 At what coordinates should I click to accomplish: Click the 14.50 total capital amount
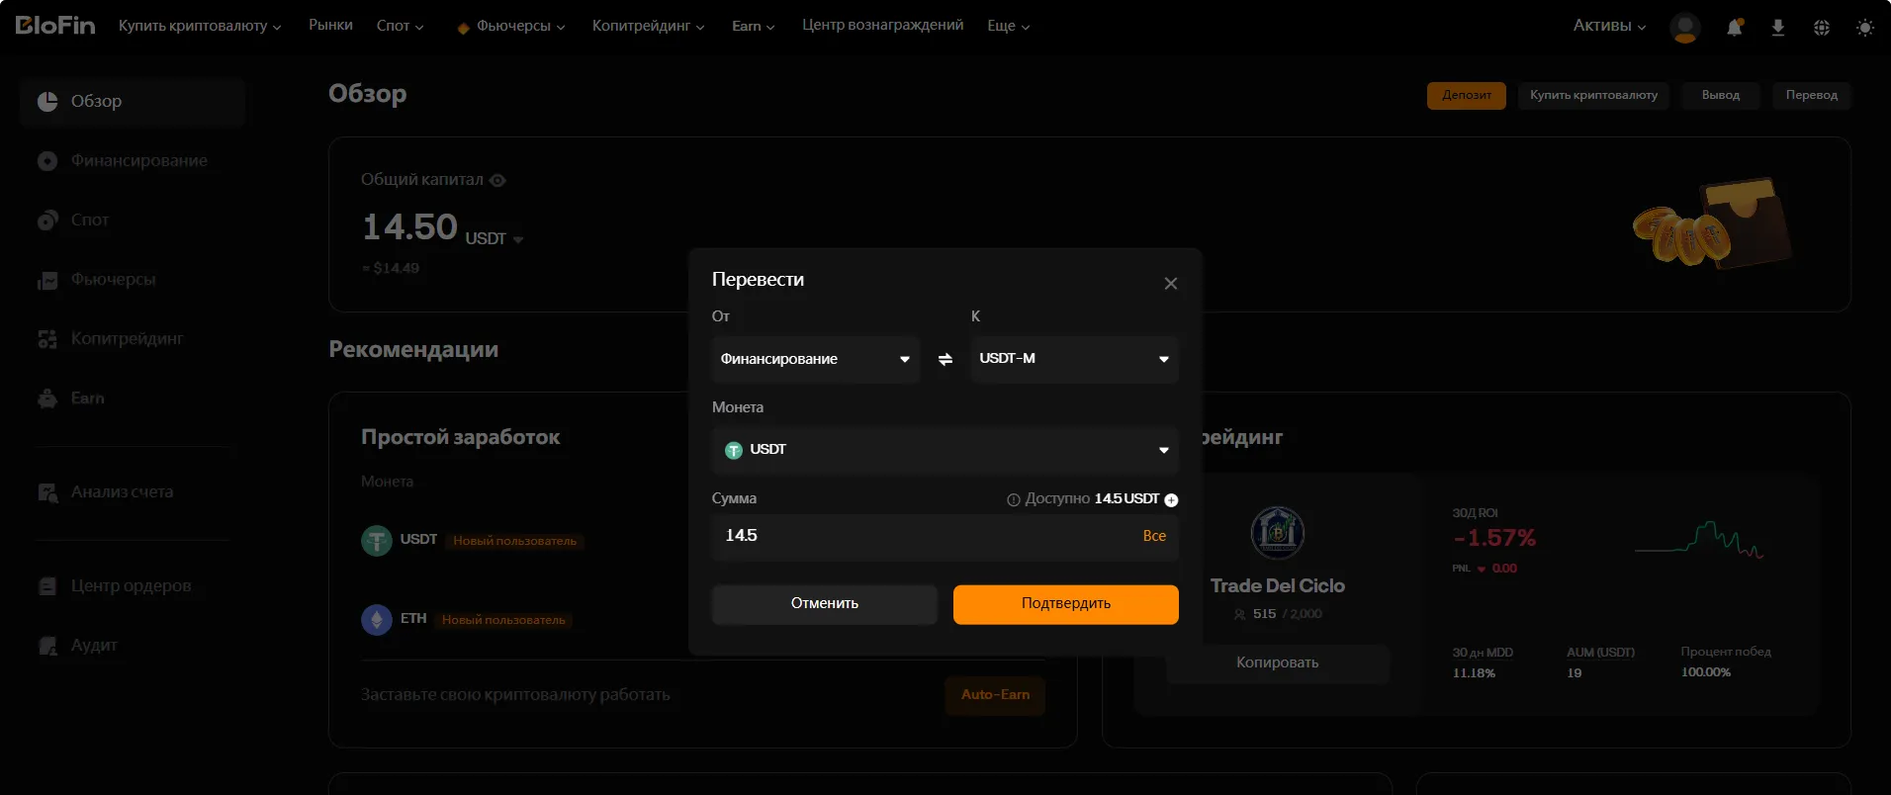tap(410, 227)
